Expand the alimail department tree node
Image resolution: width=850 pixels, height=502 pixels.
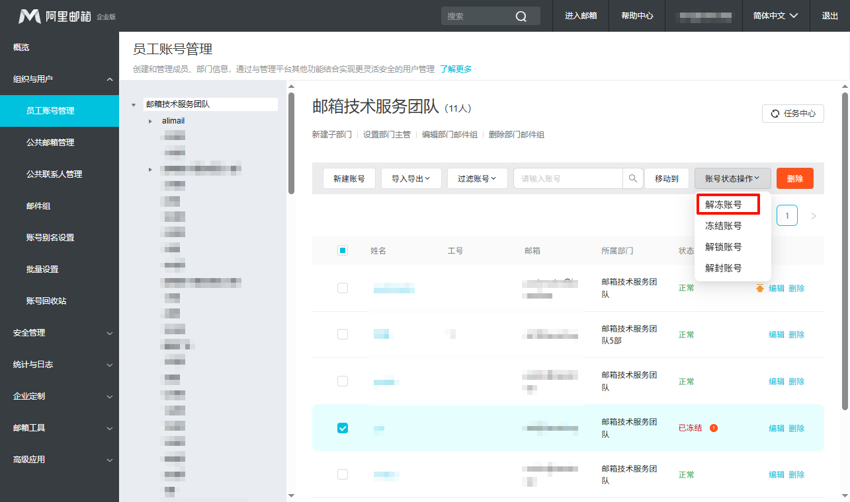tap(150, 122)
